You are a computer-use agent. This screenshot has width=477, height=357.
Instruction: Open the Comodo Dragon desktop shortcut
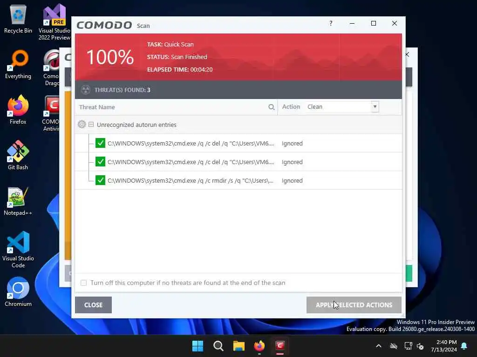pos(52,67)
